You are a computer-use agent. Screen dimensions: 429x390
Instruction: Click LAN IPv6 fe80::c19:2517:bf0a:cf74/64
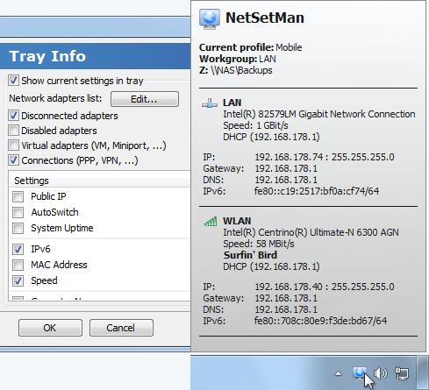tap(317, 191)
